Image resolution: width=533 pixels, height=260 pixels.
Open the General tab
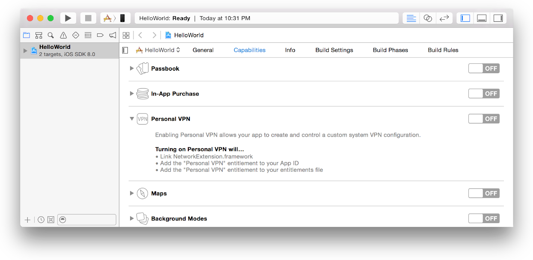tap(203, 50)
